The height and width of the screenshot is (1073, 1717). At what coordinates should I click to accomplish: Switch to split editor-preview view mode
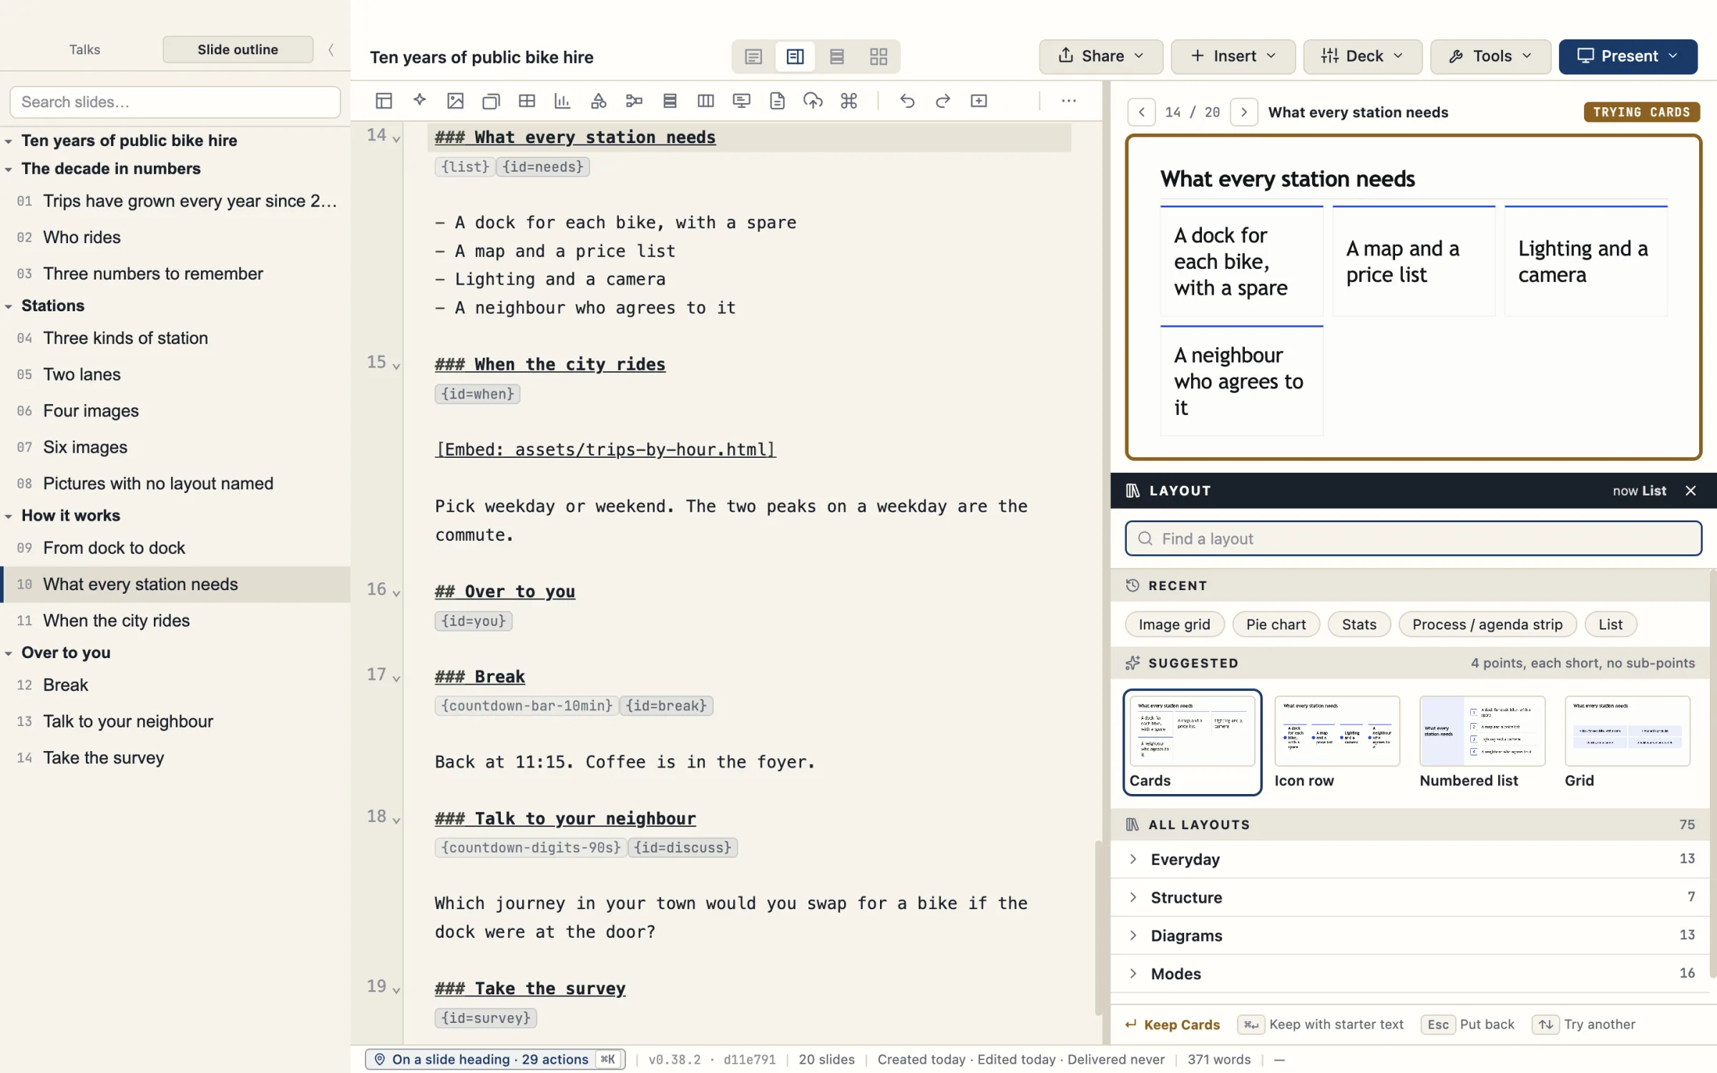[x=795, y=57]
